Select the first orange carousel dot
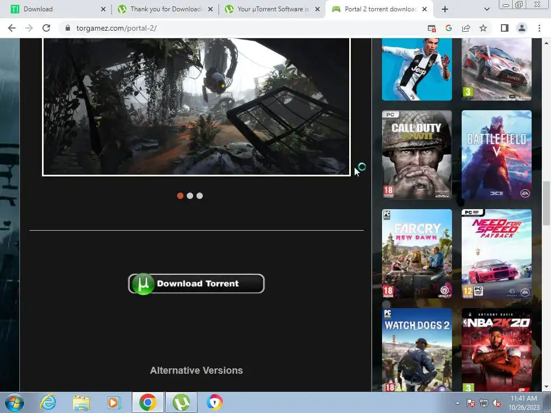551x413 pixels. (180, 196)
